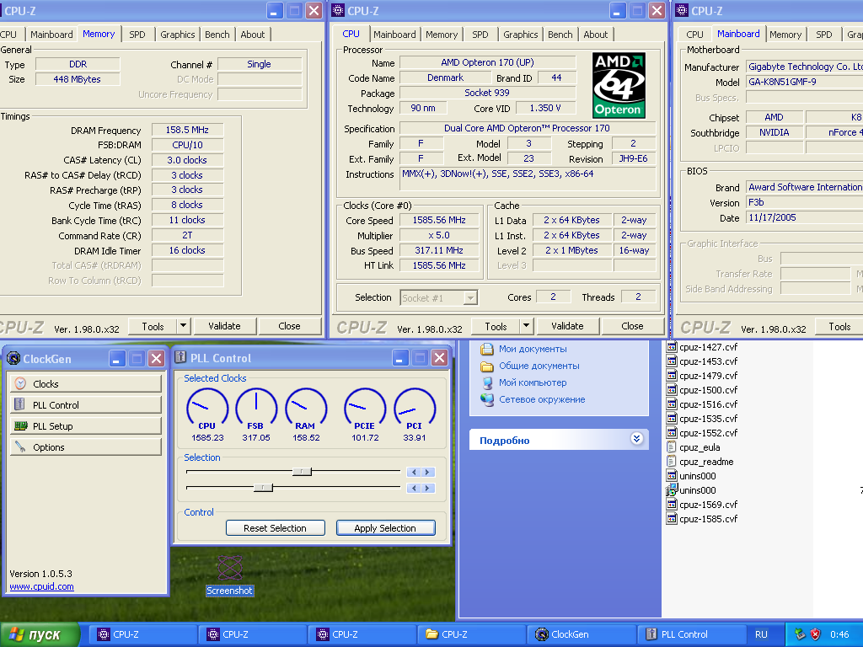This screenshot has height=647, width=863.
Task: Click the Core Speed value field
Action: coord(439,220)
